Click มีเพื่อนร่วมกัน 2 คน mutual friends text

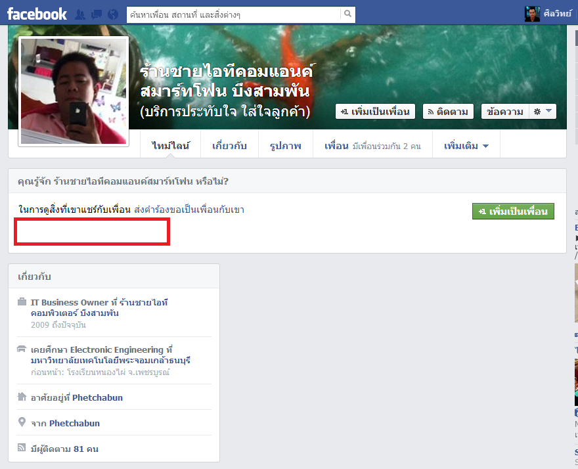[x=387, y=146]
